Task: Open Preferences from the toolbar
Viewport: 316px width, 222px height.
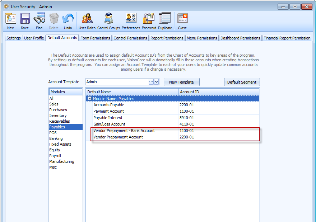Action: click(x=131, y=21)
